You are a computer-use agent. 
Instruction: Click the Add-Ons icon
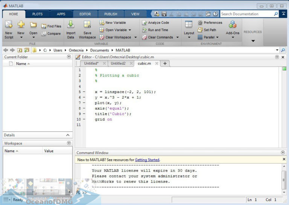coord(233,24)
